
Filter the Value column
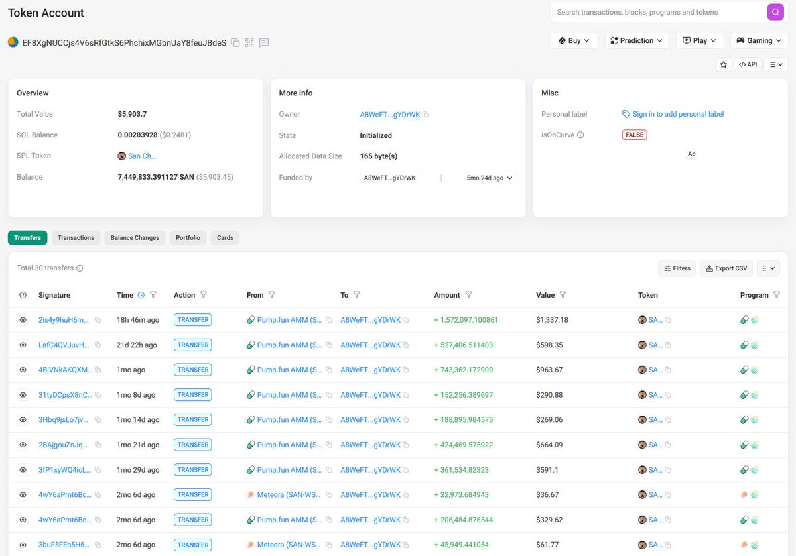coord(563,295)
